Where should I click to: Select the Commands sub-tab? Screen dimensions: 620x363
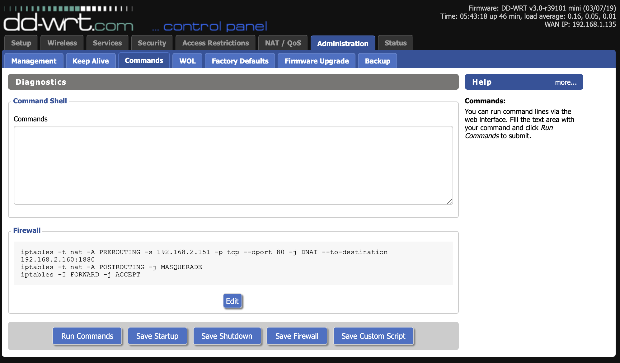pos(144,60)
